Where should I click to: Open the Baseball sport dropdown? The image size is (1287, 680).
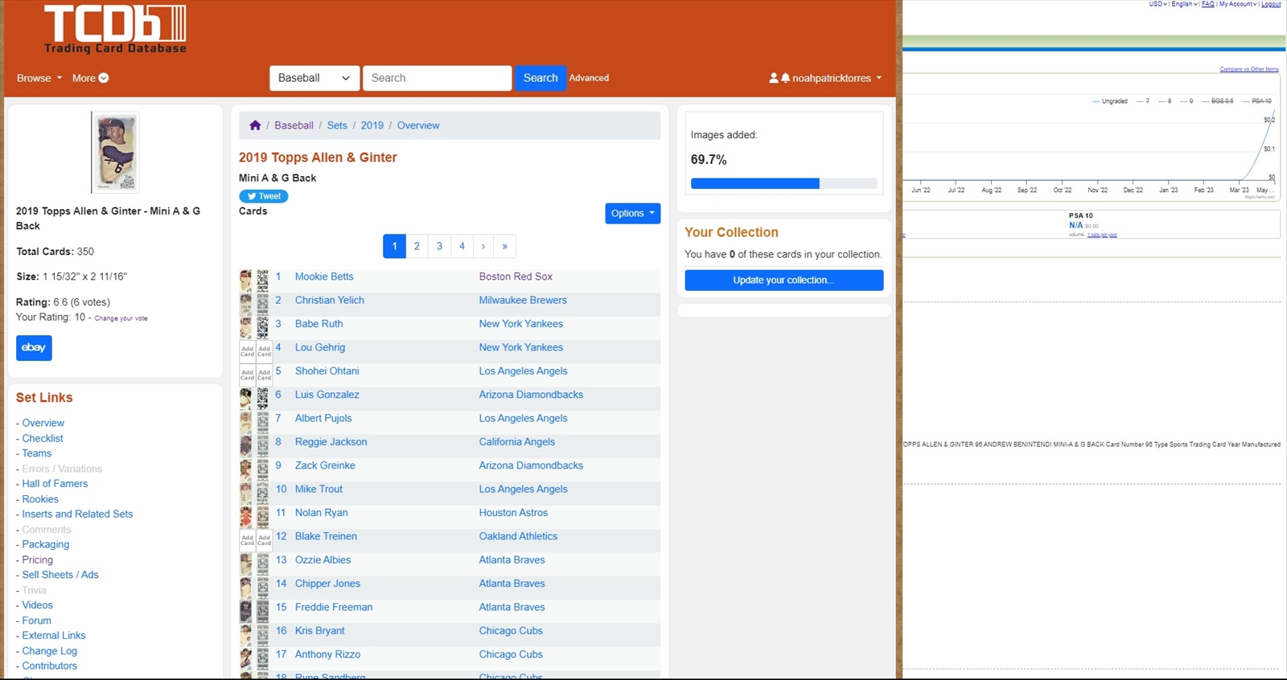[315, 78]
